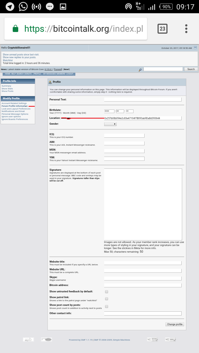Click the Website URL field
199x353 pixels.
click(x=143, y=271)
